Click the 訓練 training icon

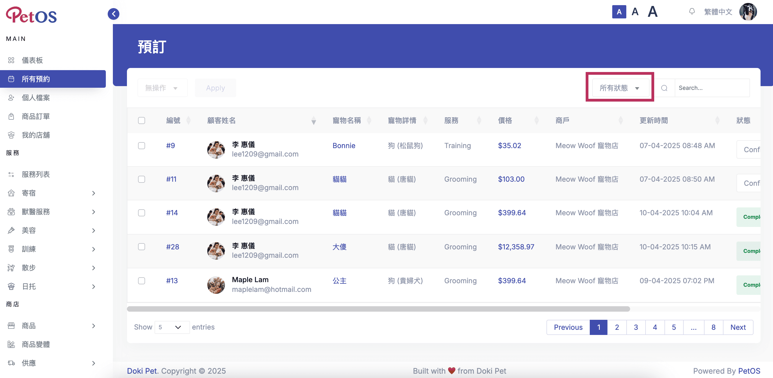pyautogui.click(x=11, y=249)
